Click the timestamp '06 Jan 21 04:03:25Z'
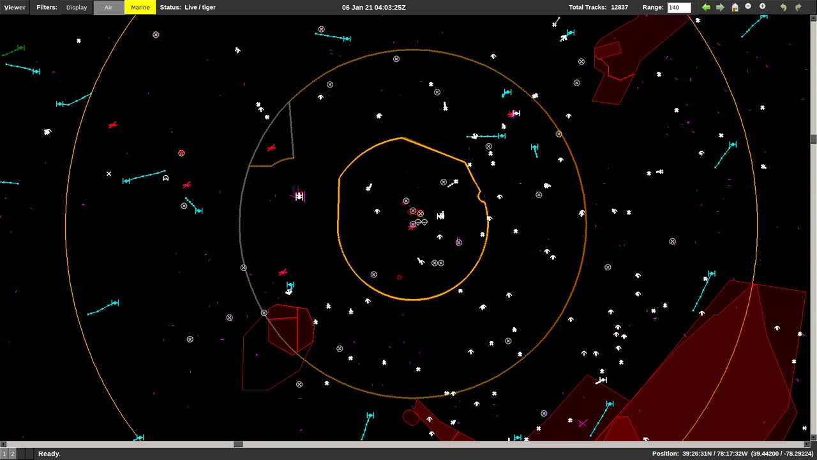Screen dimensions: 817x460 (x=373, y=7)
